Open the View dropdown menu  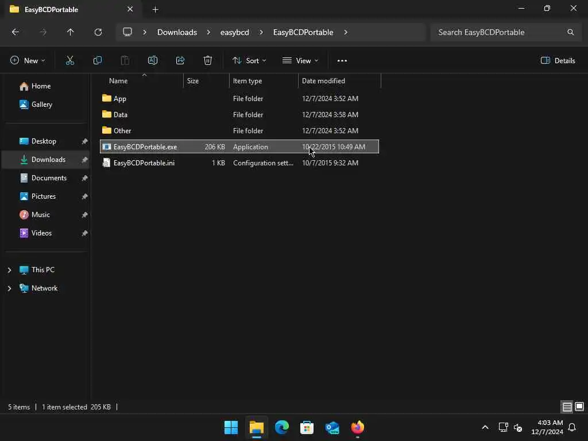tap(300, 60)
